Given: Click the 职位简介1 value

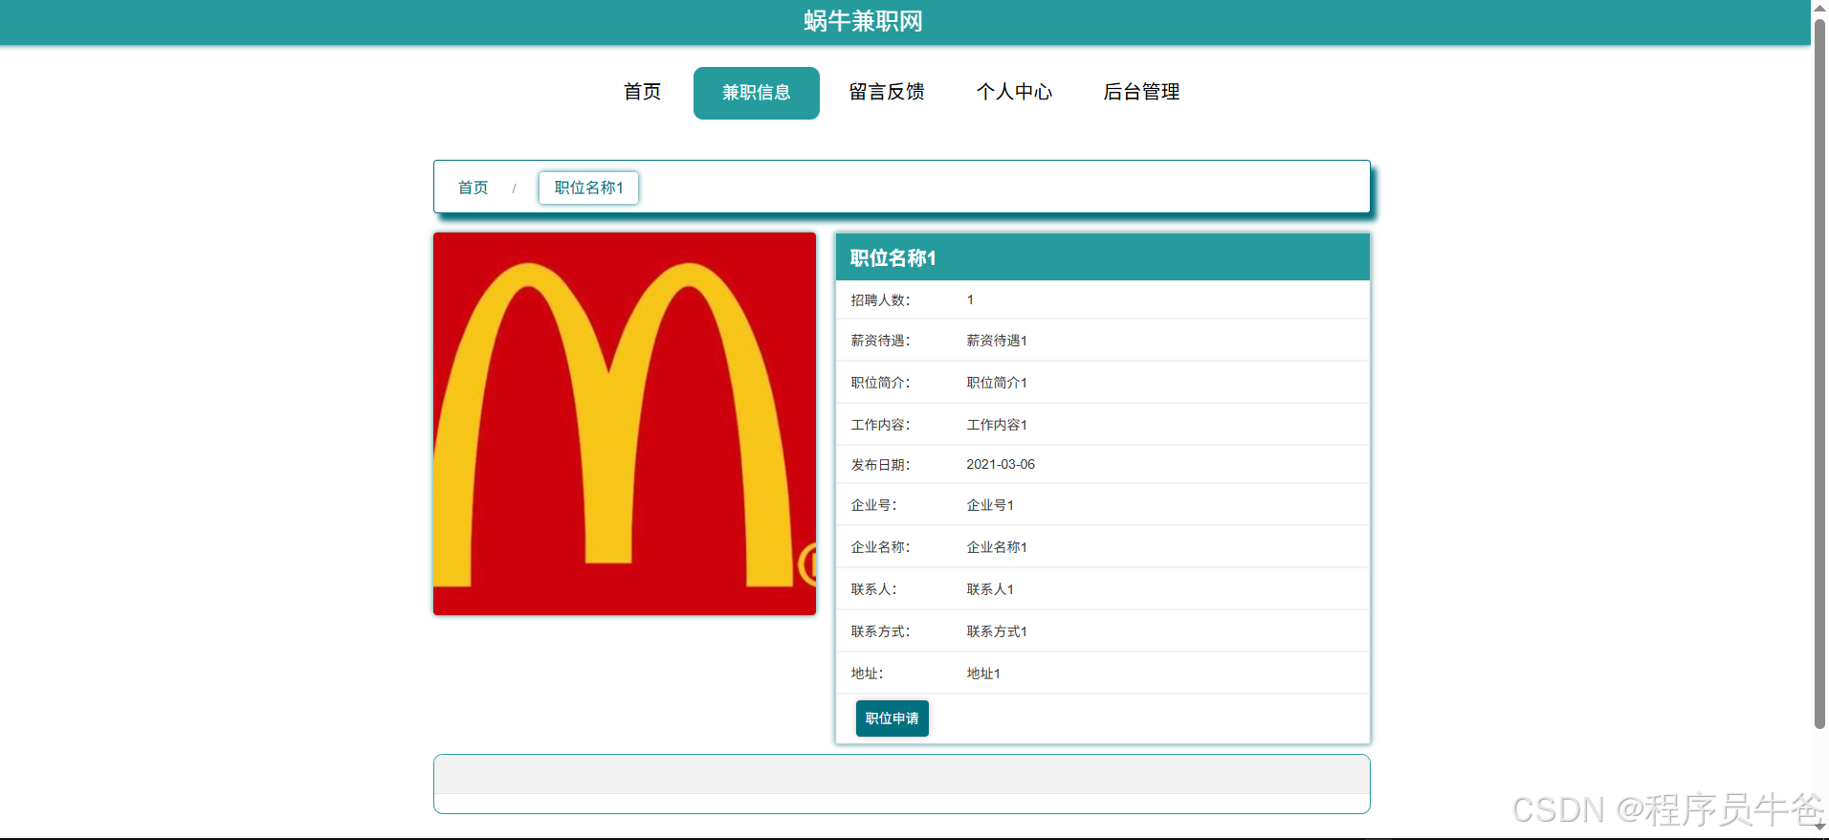Looking at the screenshot, I should coord(997,383).
